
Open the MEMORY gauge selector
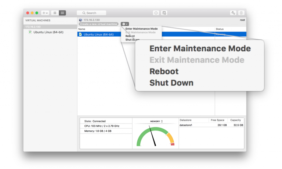[156, 121]
